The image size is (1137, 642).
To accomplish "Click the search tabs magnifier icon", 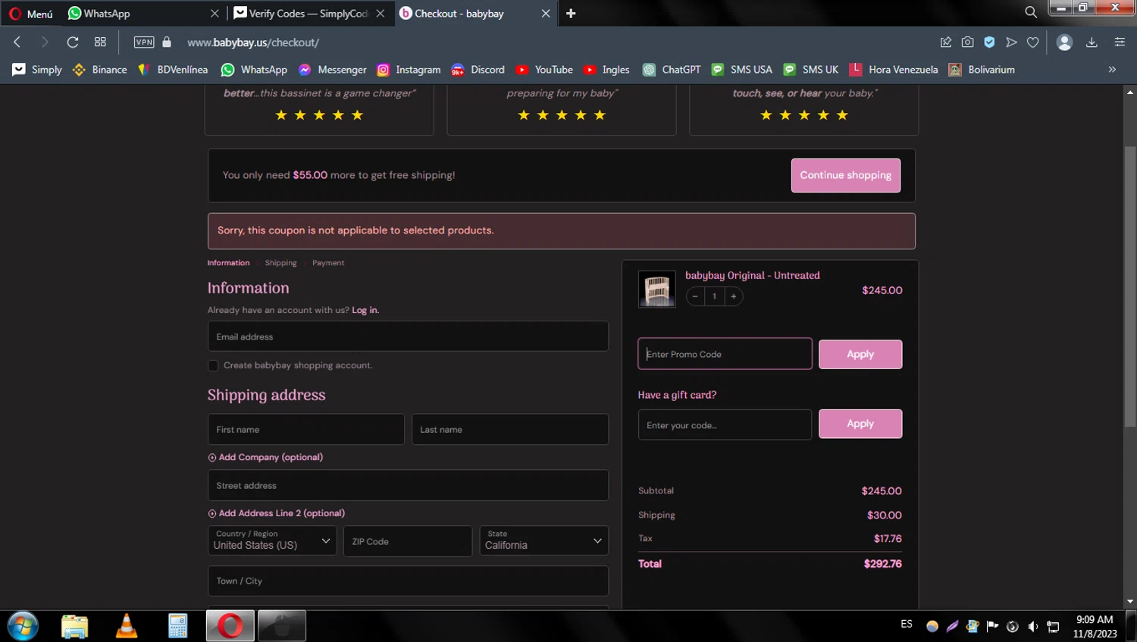I will [1031, 13].
